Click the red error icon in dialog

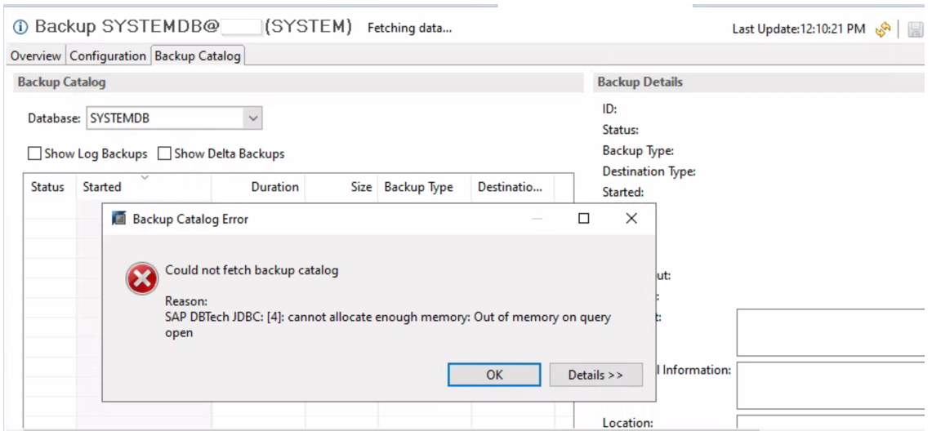pos(141,278)
